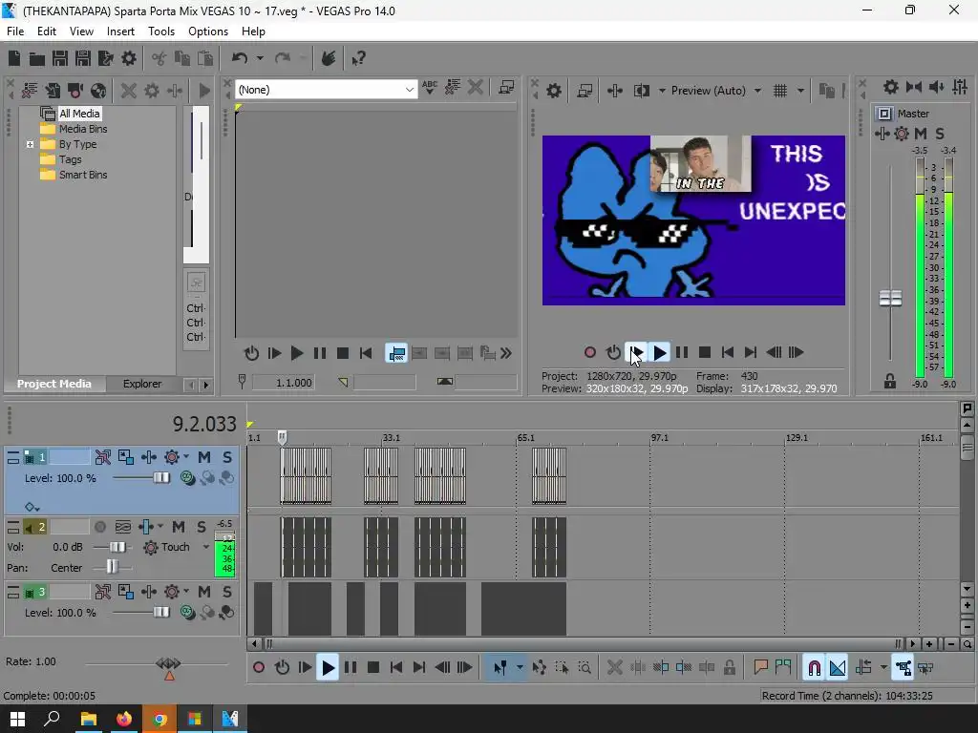Get media from the web globe icon

(98, 91)
